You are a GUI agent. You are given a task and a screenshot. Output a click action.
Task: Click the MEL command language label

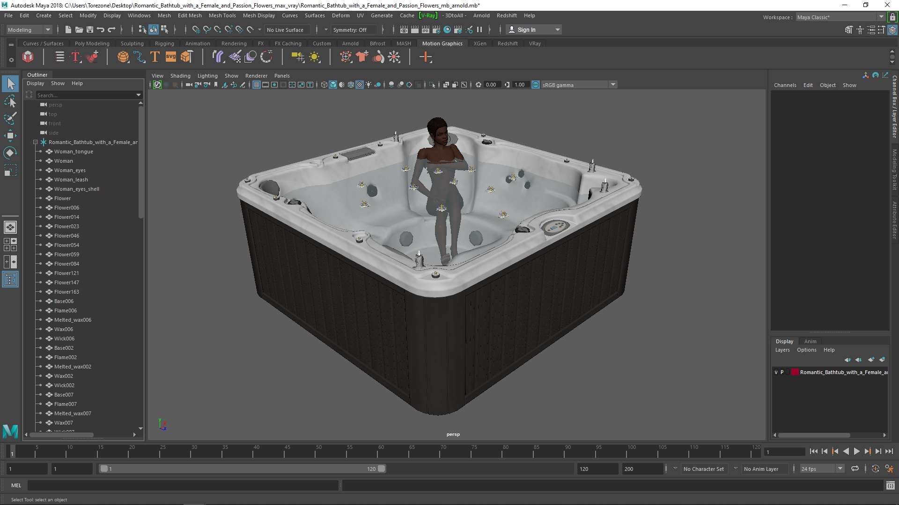click(x=16, y=485)
